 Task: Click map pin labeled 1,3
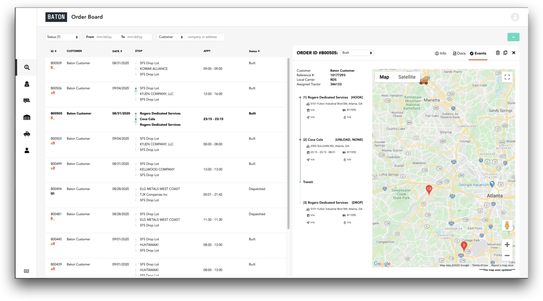click(429, 190)
